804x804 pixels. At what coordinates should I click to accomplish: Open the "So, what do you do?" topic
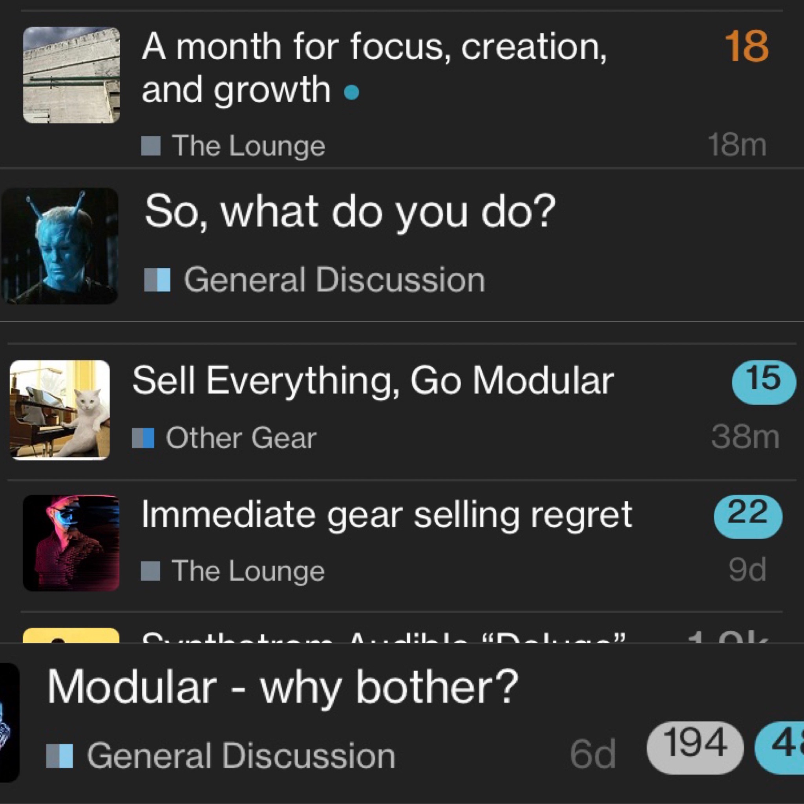tap(350, 212)
